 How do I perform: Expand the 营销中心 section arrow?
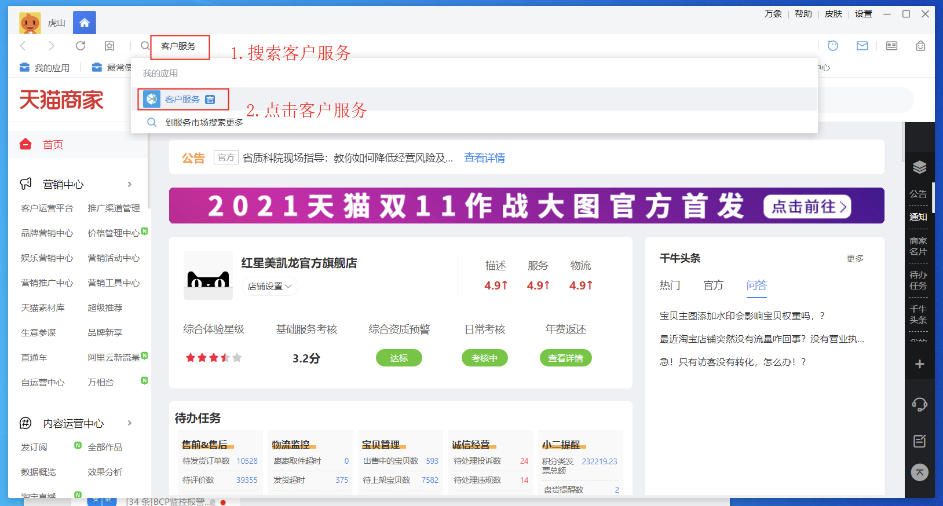130,184
